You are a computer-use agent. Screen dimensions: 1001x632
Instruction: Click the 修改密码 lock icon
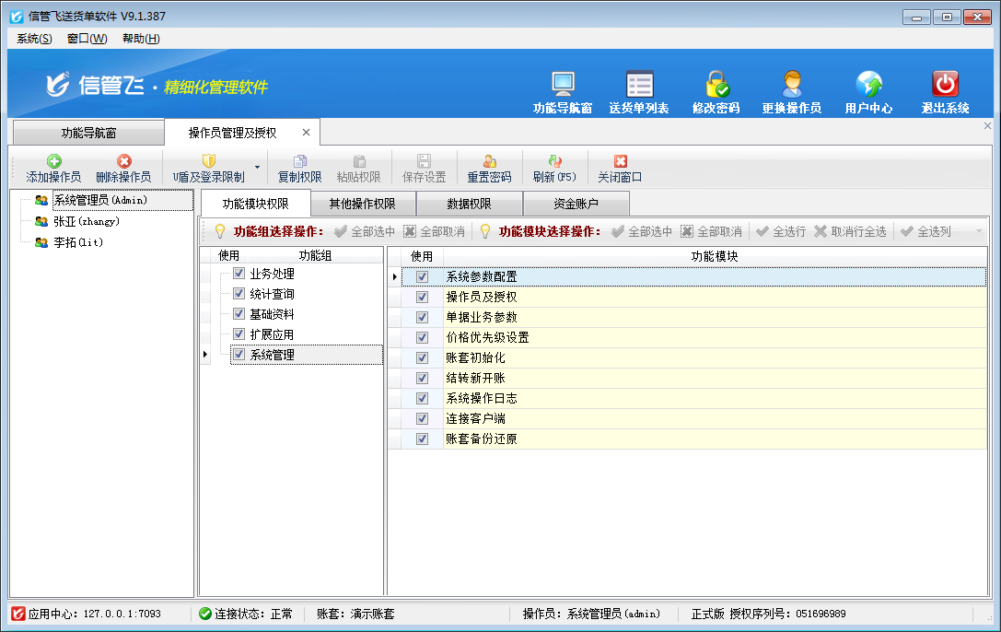click(x=716, y=85)
